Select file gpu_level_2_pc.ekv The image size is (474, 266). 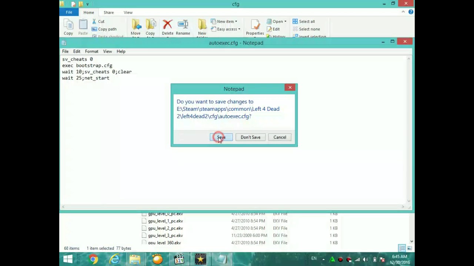pyautogui.click(x=165, y=228)
